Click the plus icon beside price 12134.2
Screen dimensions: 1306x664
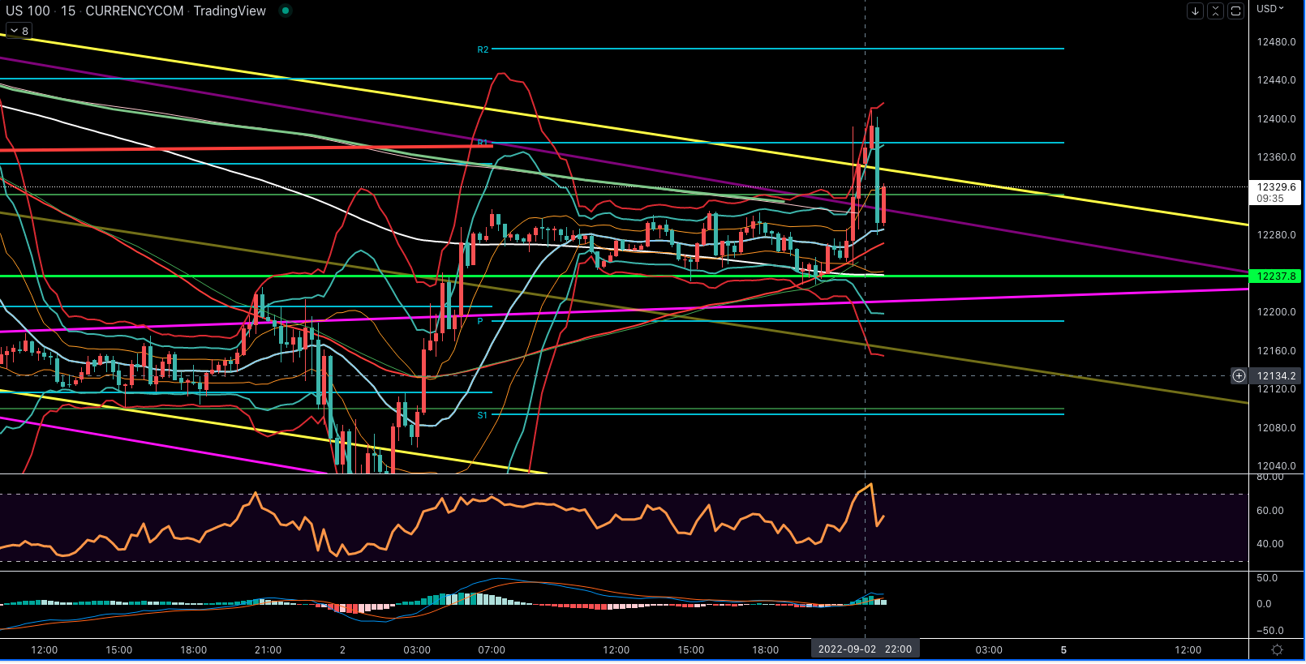coord(1239,376)
